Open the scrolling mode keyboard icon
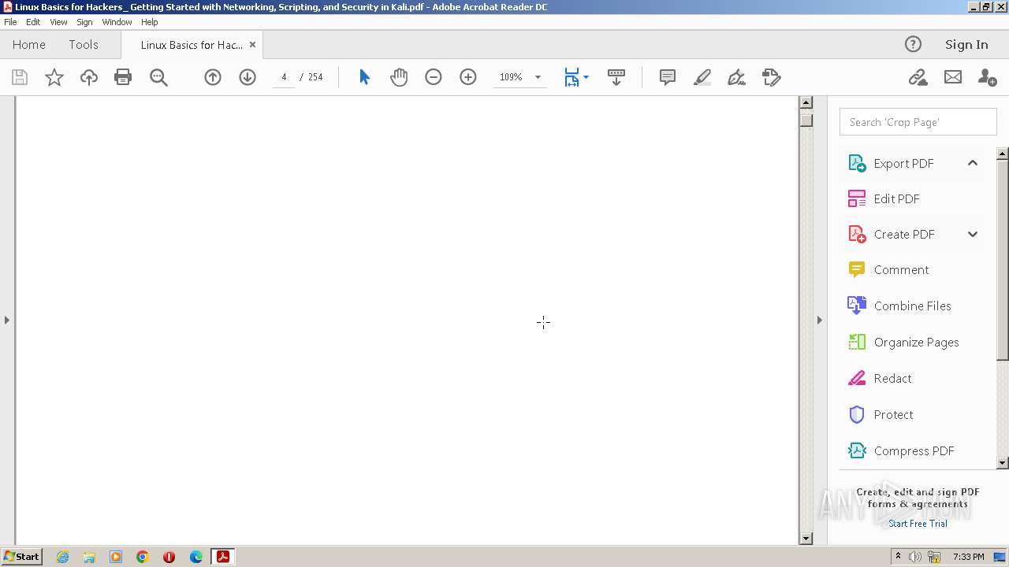 click(616, 77)
